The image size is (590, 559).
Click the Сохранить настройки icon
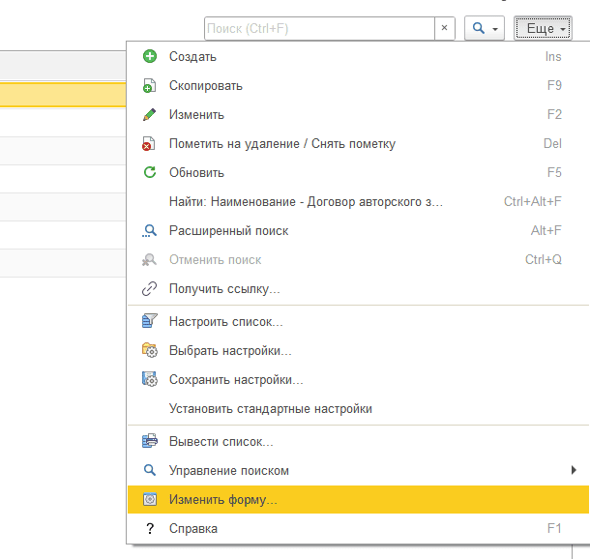(149, 380)
